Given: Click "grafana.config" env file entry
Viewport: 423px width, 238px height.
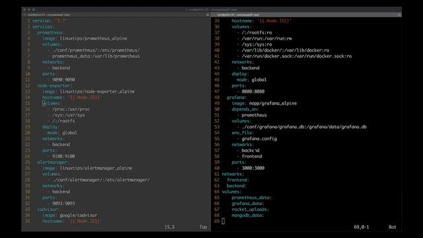Looking at the screenshot, I should point(259,139).
